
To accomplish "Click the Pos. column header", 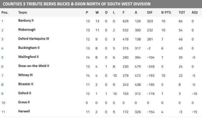I will click(x=5, y=12).
